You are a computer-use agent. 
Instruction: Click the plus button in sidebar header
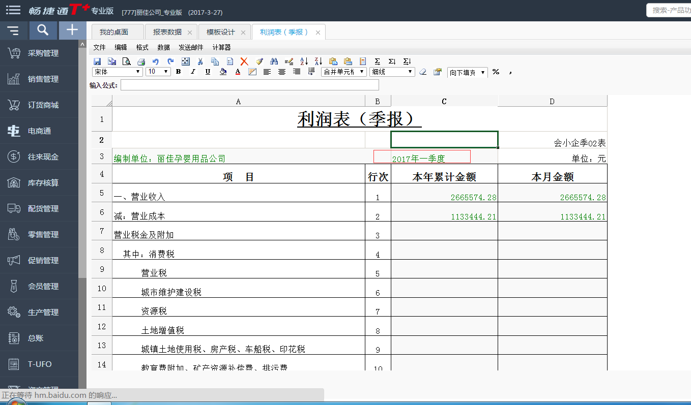72,30
